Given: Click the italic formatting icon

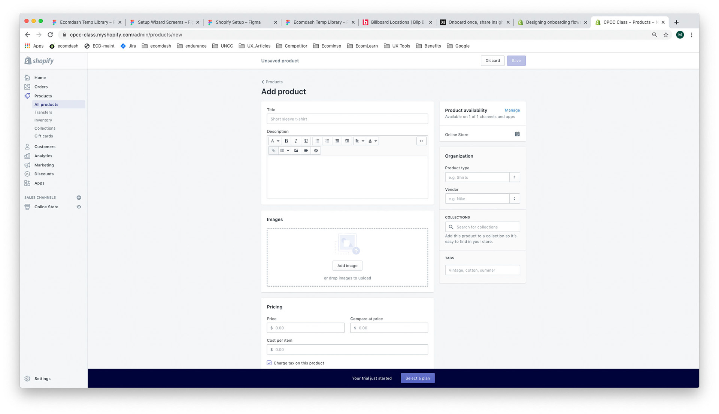Looking at the screenshot, I should 296,141.
